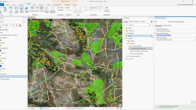Toggle visibility of fishing layer
This screenshot has height=110, width=196.
[x=0, y=43]
